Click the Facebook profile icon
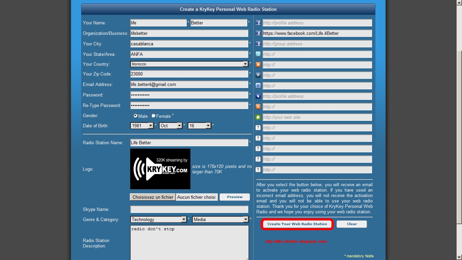 point(258,23)
